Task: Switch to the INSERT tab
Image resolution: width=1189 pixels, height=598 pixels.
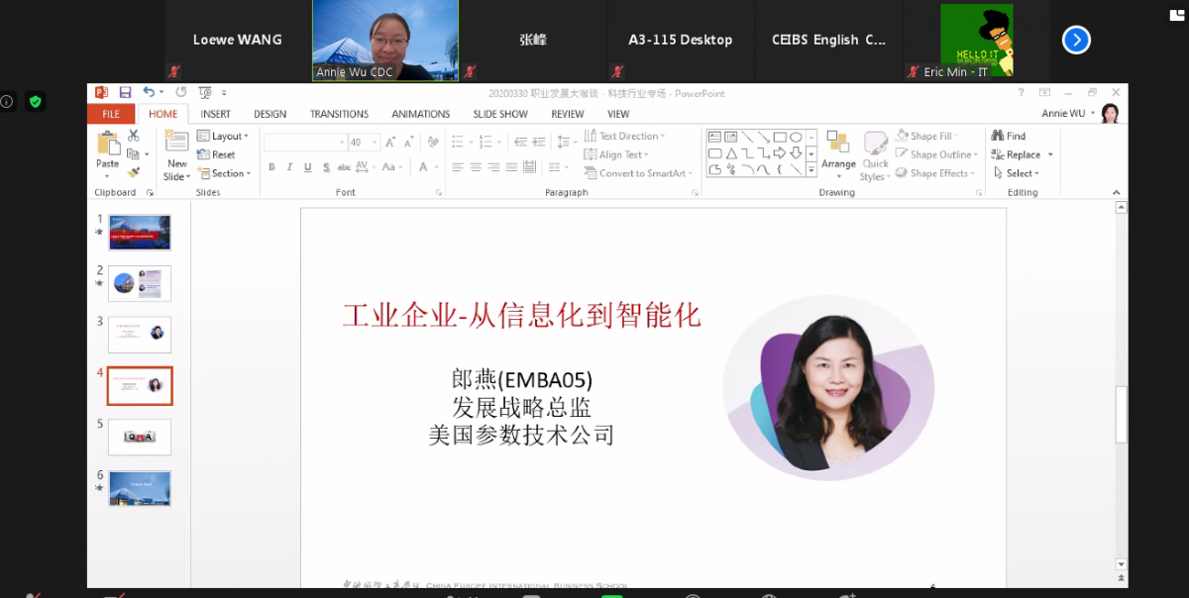Action: pos(215,114)
